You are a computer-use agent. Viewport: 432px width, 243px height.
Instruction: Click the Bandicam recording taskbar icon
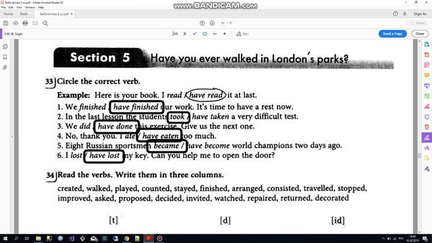click(x=159, y=238)
